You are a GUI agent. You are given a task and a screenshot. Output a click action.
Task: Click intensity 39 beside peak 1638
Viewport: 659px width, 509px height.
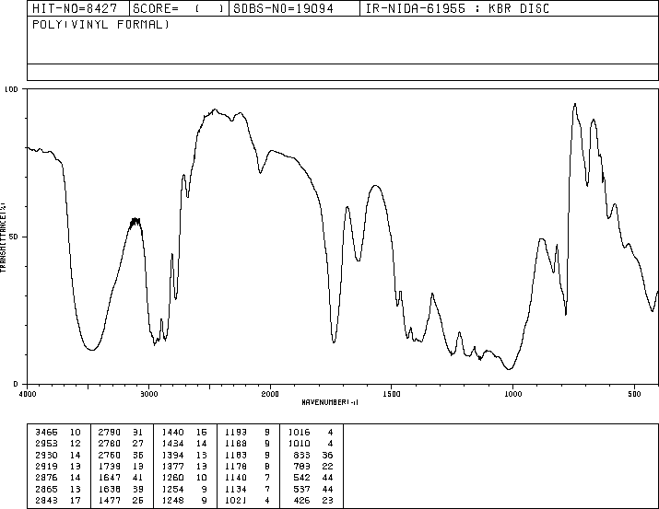(138, 490)
